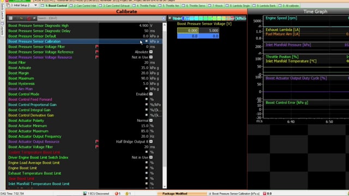
Task: Open the 8: Lambda Single tab
Action: tap(238, 5)
